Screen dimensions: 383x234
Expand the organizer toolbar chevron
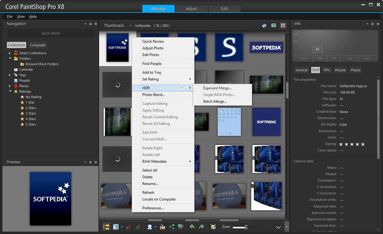[278, 227]
